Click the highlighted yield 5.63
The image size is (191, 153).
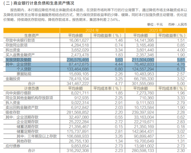tap(119, 60)
